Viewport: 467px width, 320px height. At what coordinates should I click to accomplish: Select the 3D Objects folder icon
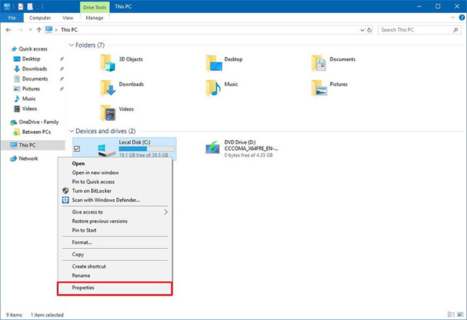pyautogui.click(x=108, y=63)
